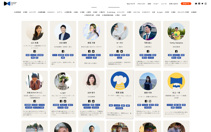
Task: Filter by the # インフラ hashtag
Action: [33, 12]
